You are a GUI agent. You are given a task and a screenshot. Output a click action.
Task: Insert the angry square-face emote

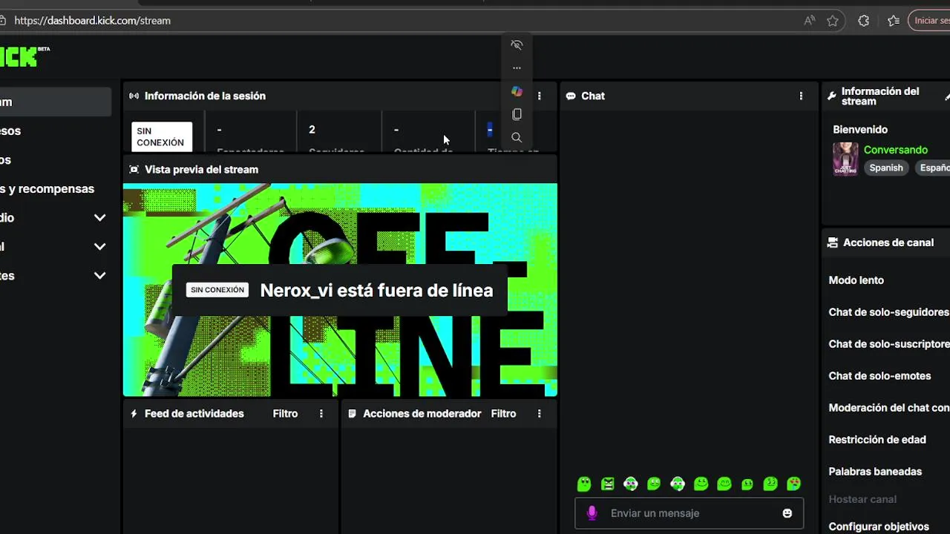(x=608, y=484)
